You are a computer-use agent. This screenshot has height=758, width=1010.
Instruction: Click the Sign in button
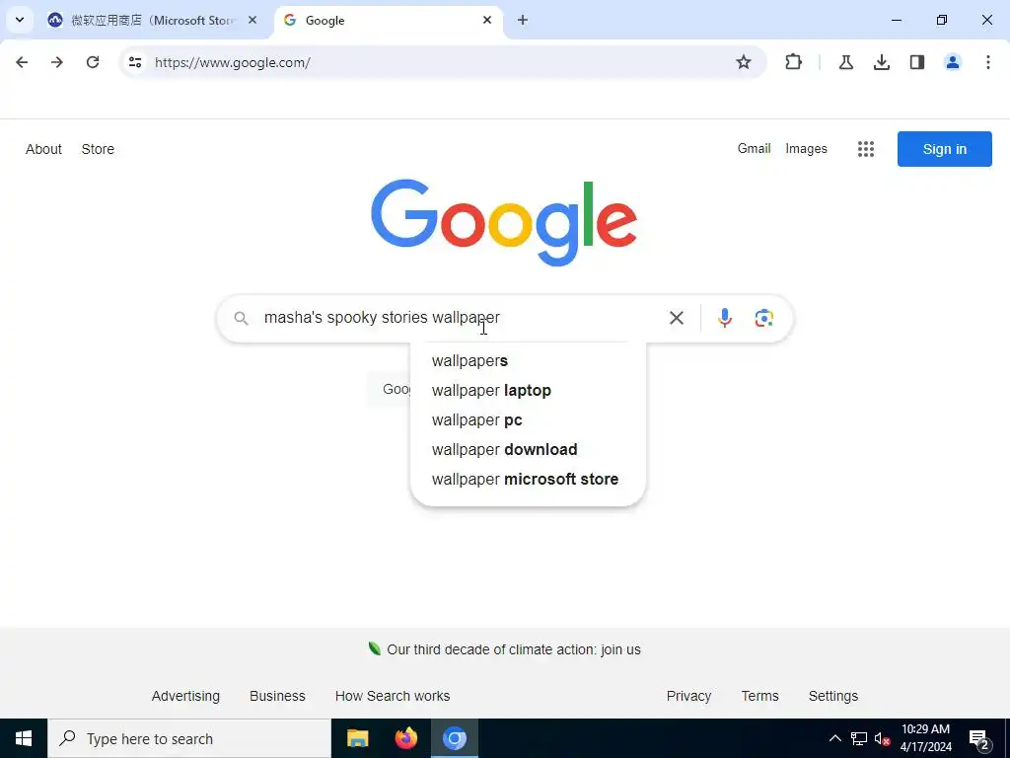944,149
